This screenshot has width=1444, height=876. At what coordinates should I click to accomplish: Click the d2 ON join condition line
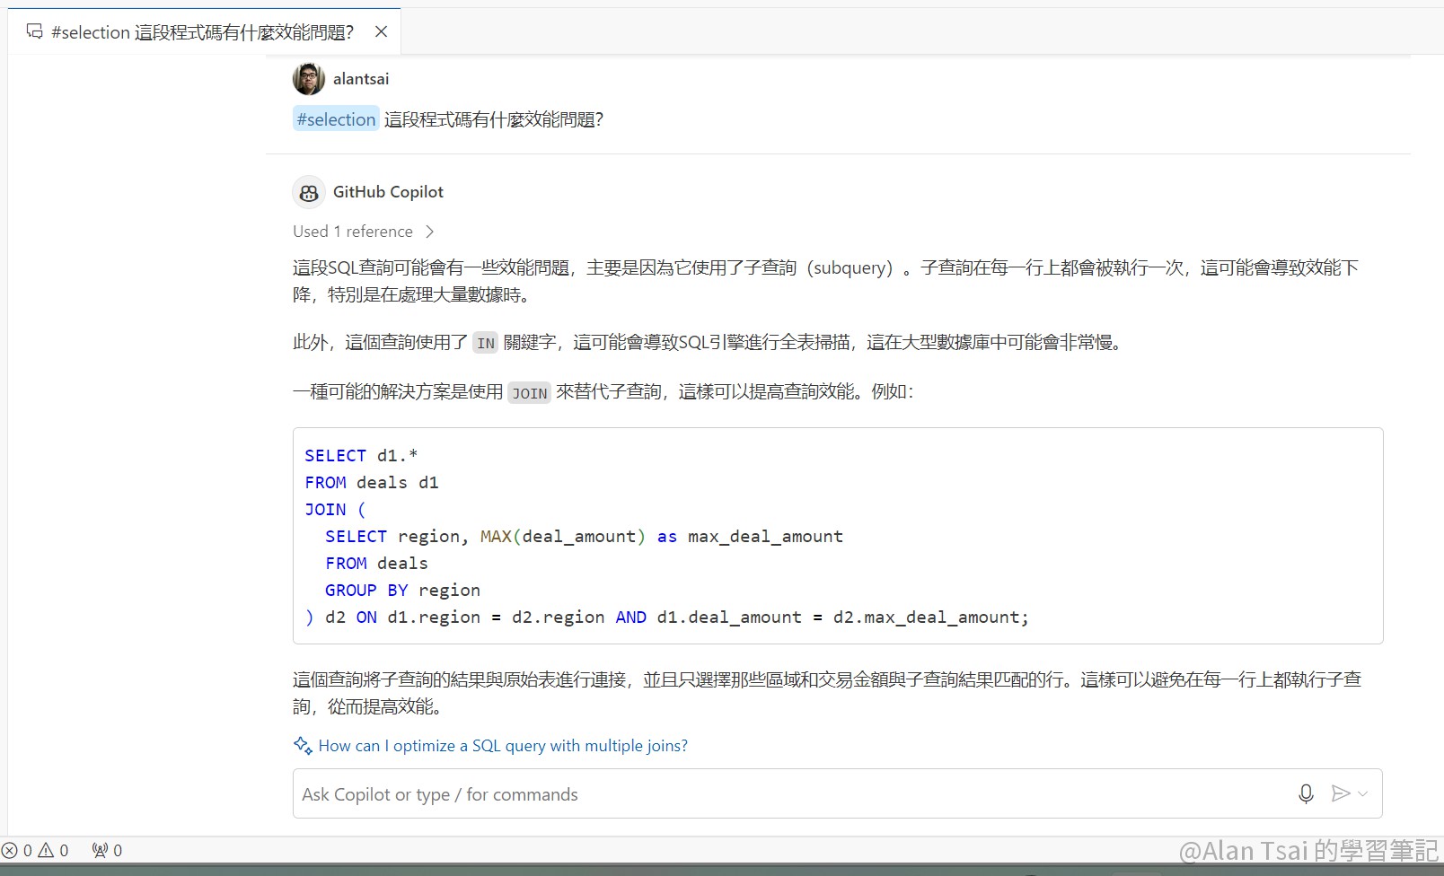pyautogui.click(x=666, y=618)
